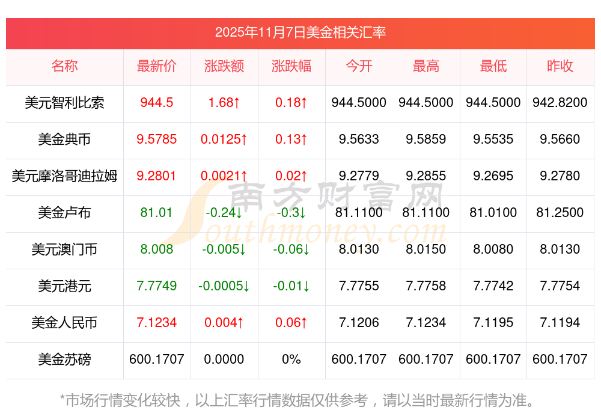This screenshot has height=419, width=601.
Task: Click low value 81.0100
Action: coord(493,212)
